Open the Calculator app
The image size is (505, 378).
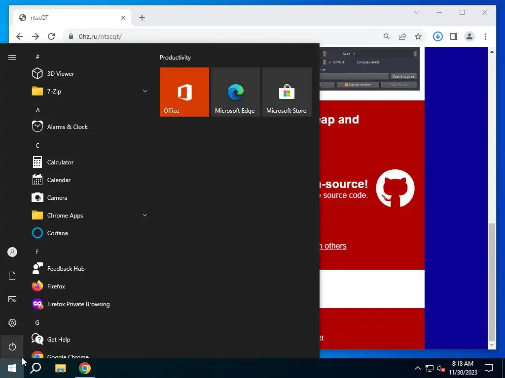point(89,162)
